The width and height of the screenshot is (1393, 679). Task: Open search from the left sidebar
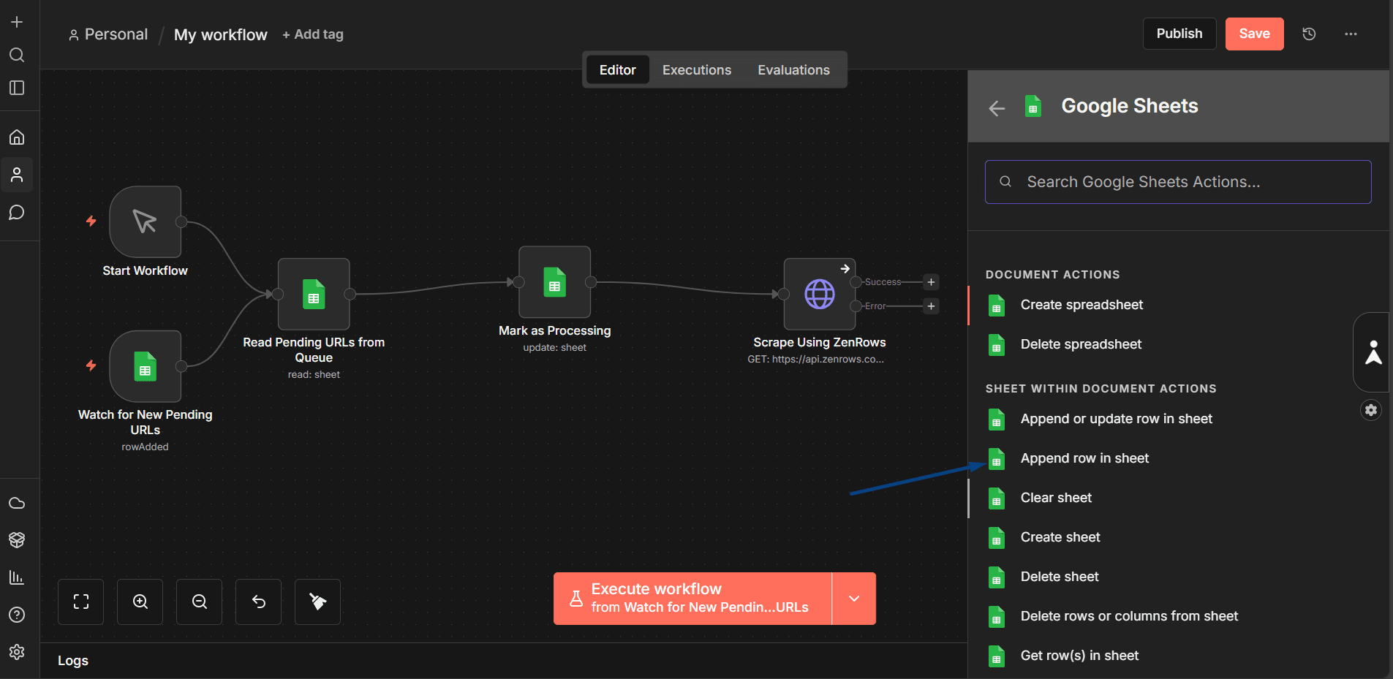pyautogui.click(x=17, y=55)
